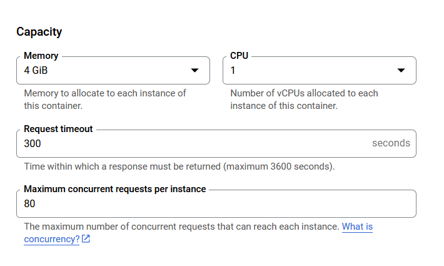
Task: Open the Memory dropdown arrow
Action: pyautogui.click(x=194, y=70)
